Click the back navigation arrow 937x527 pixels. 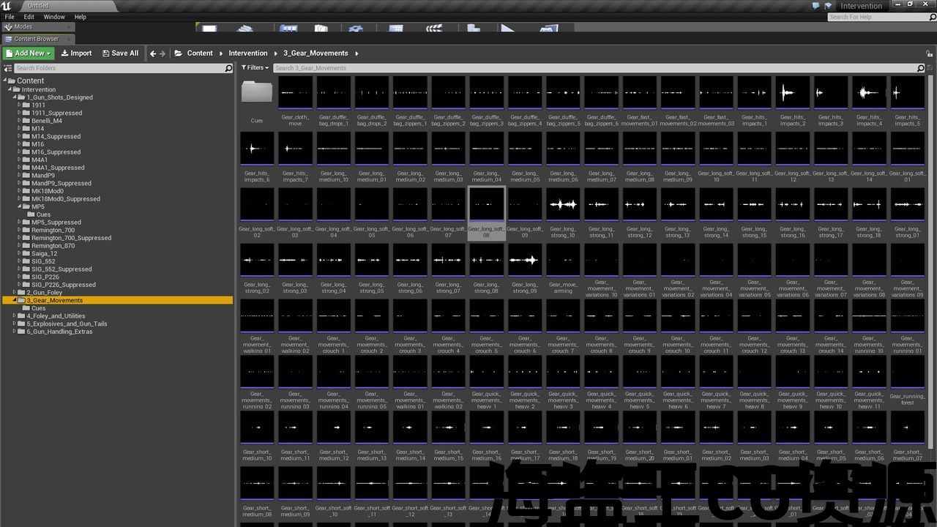click(152, 53)
